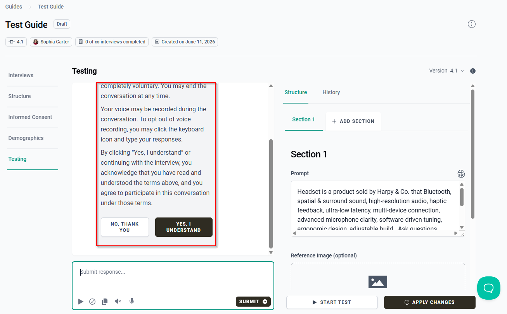The width and height of the screenshot is (507, 314).
Task: Open the Version 4.1 dropdown
Action: (x=447, y=71)
